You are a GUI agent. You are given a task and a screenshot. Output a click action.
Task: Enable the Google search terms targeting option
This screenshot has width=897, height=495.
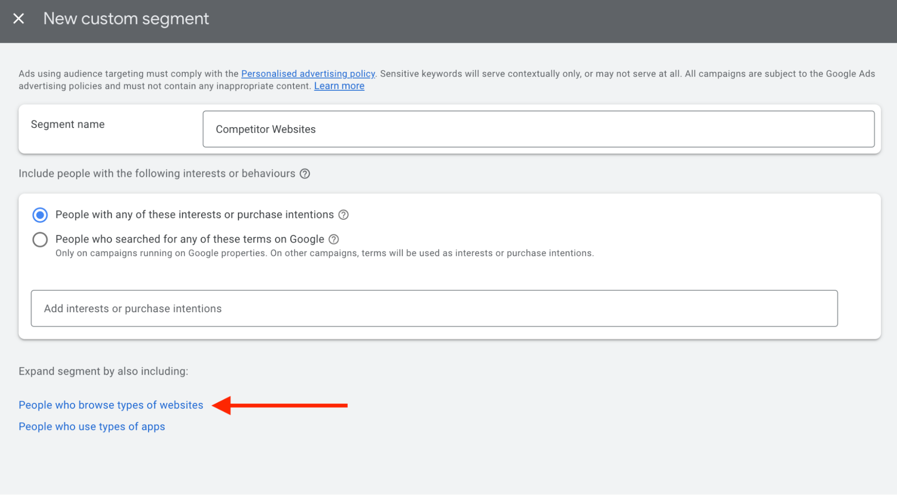pyautogui.click(x=40, y=239)
